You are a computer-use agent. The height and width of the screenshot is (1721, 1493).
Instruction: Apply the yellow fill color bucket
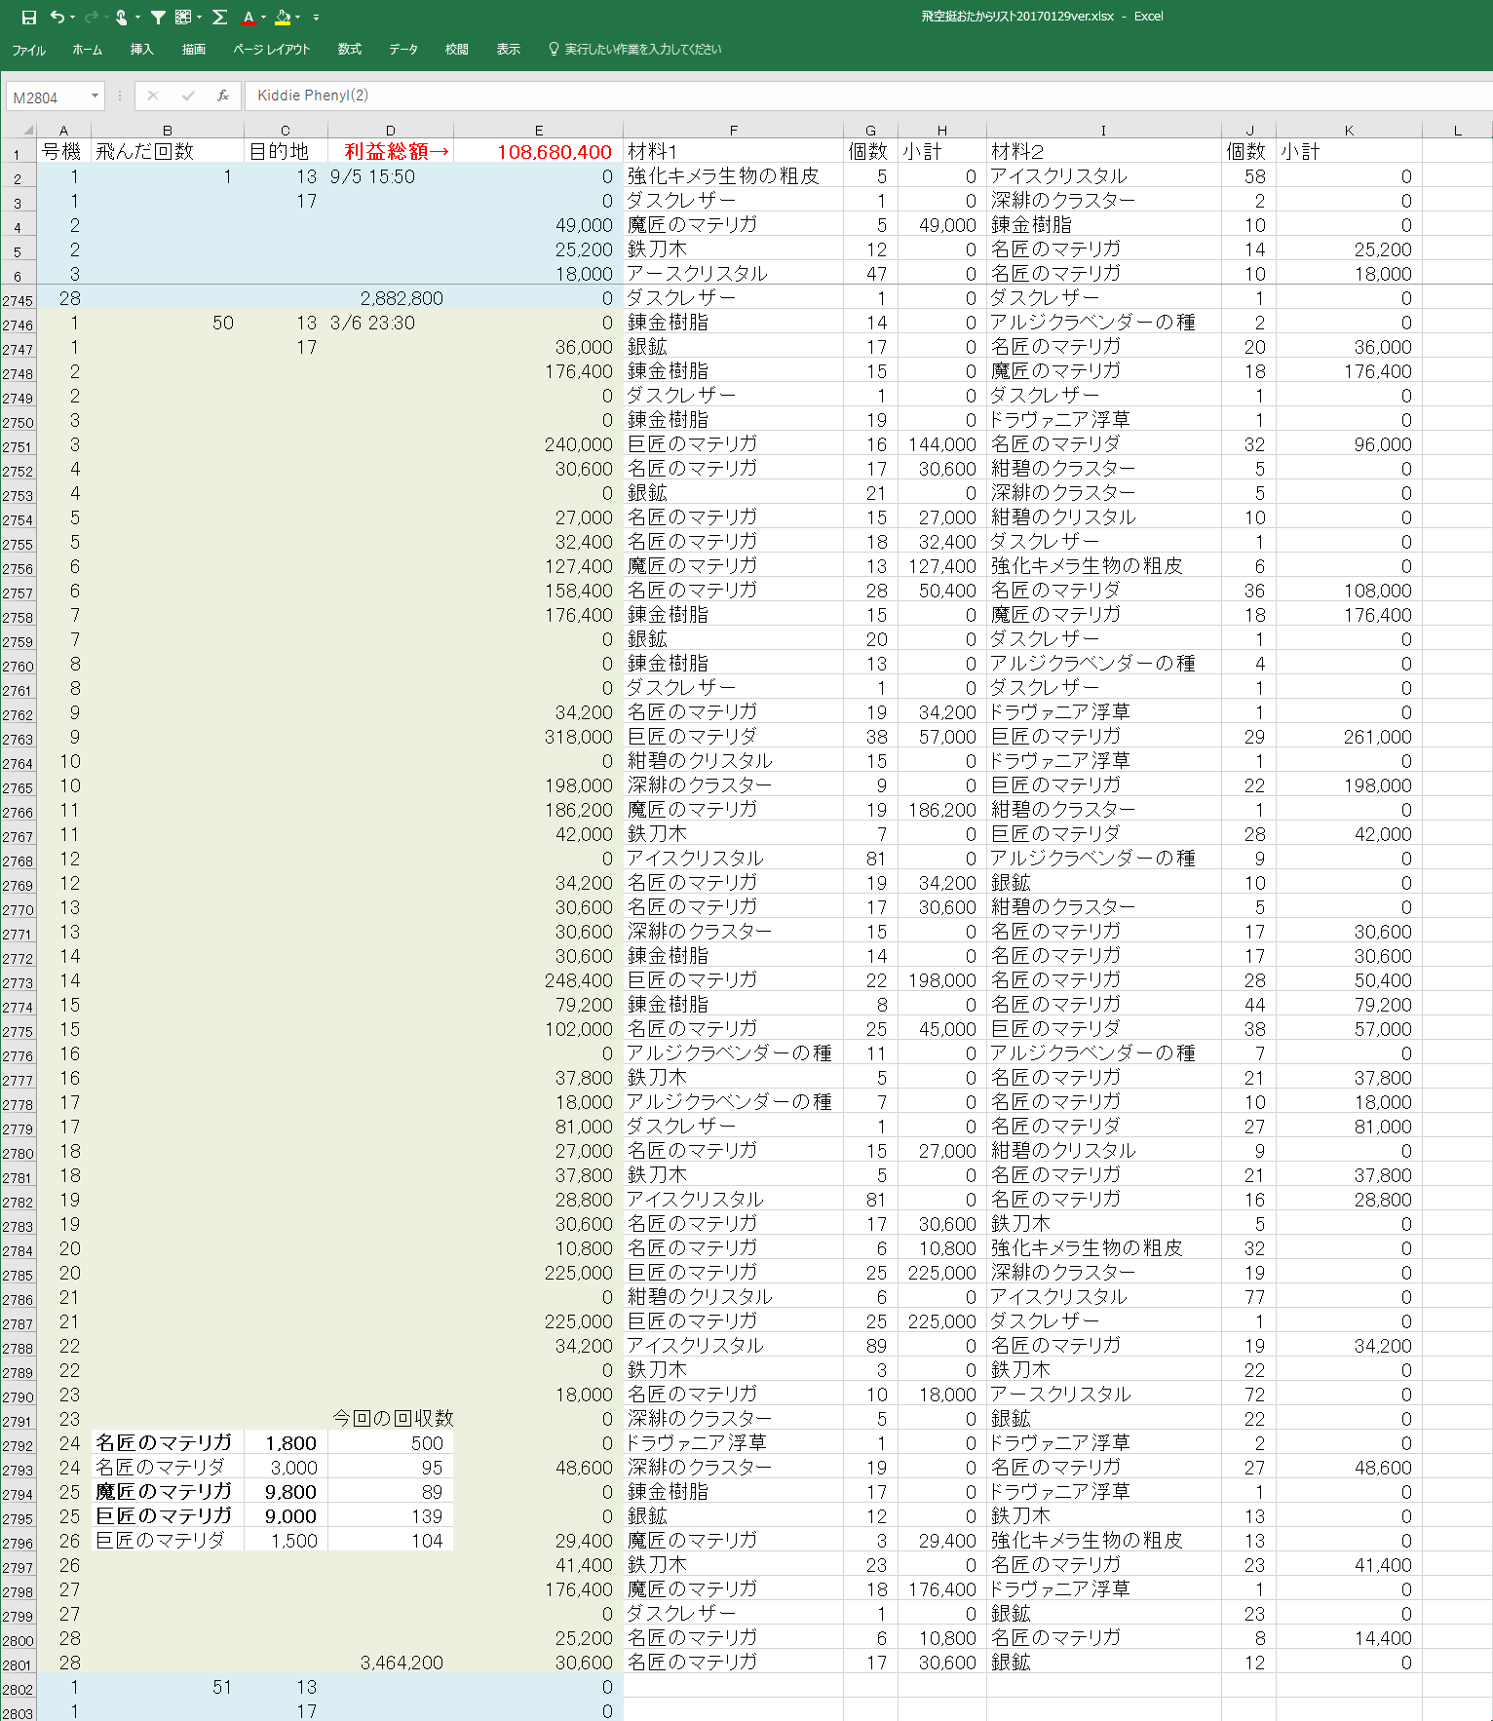[283, 17]
